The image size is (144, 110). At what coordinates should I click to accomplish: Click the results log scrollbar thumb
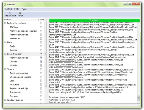(139, 98)
